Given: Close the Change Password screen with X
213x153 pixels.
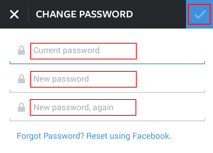Looking at the screenshot, I should [14, 14].
